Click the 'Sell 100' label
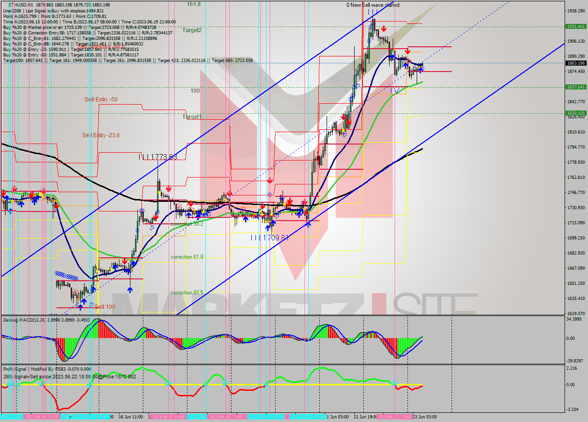The image size is (588, 422). (x=105, y=307)
